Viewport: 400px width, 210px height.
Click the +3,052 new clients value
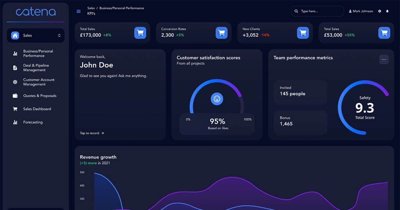(x=250, y=35)
